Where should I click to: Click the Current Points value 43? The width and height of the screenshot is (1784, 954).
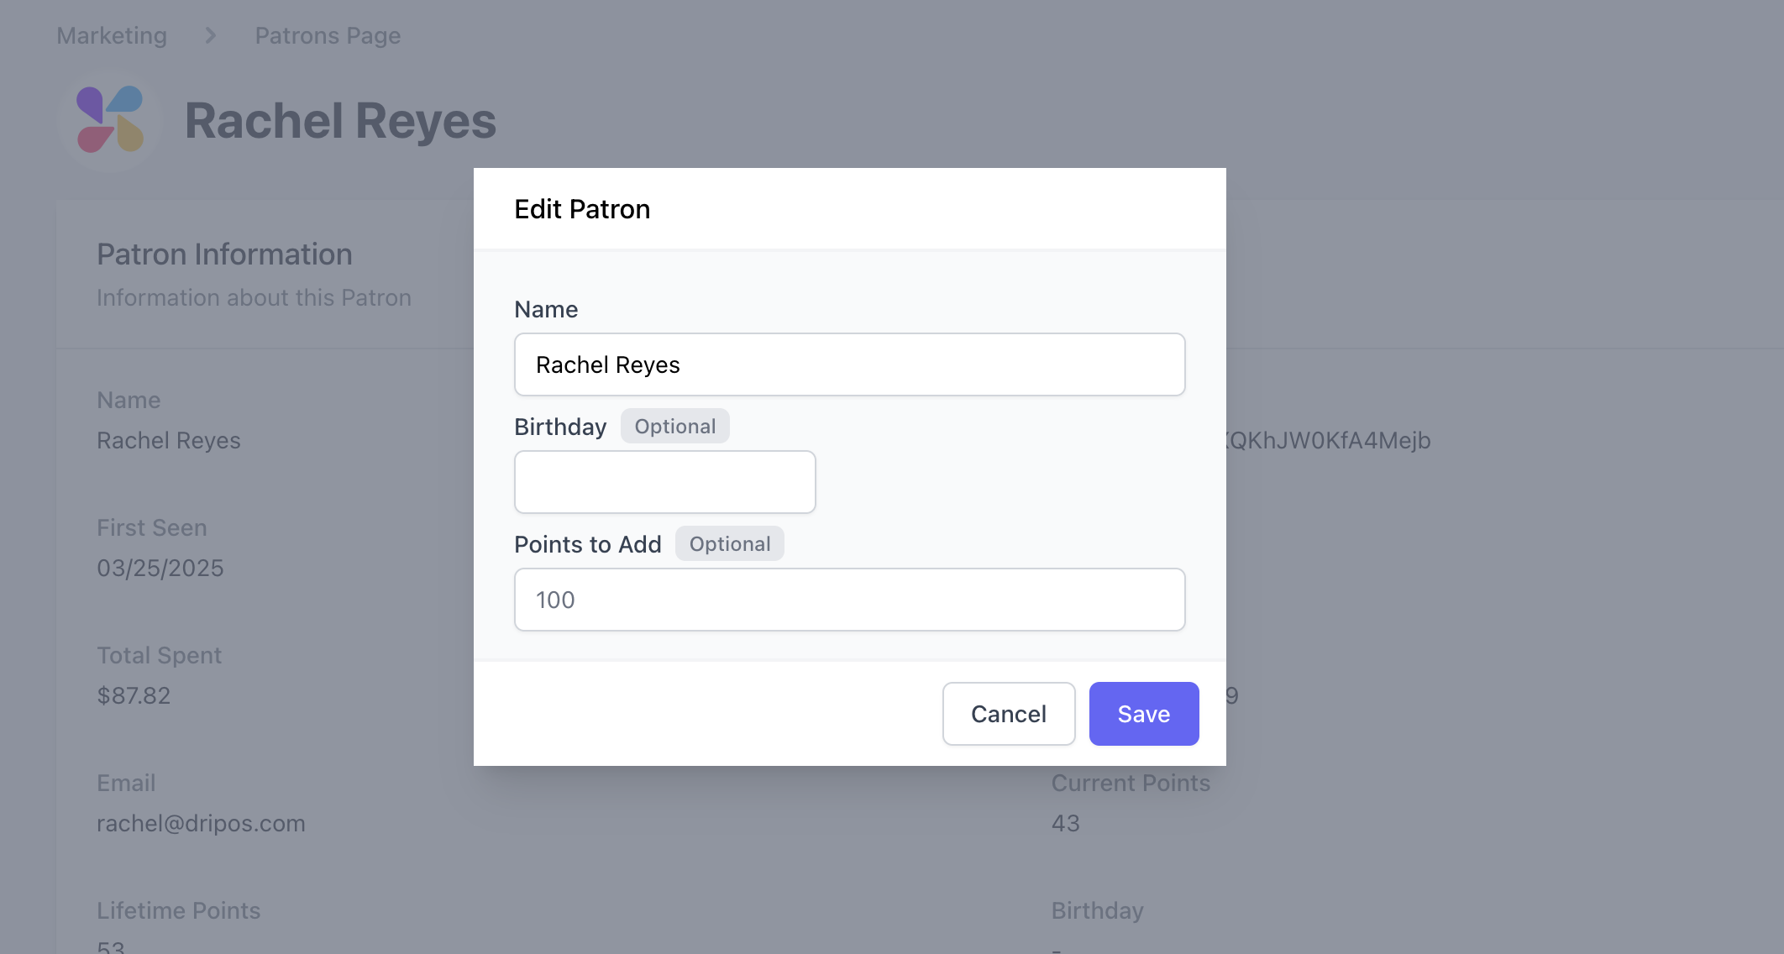[1065, 823]
